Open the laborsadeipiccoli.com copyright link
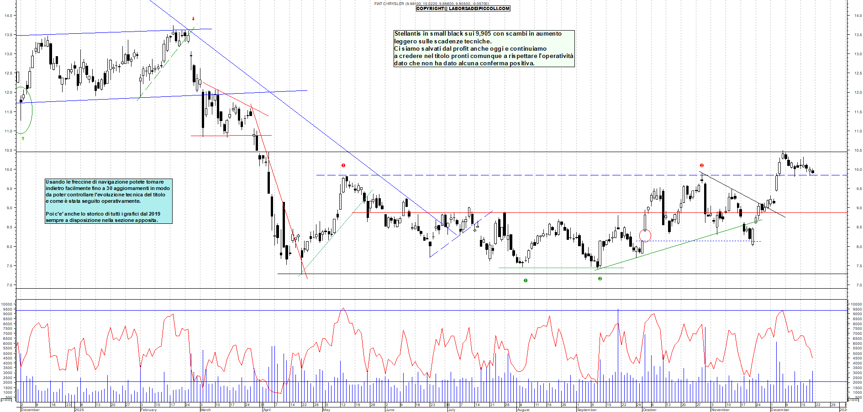 [x=463, y=8]
